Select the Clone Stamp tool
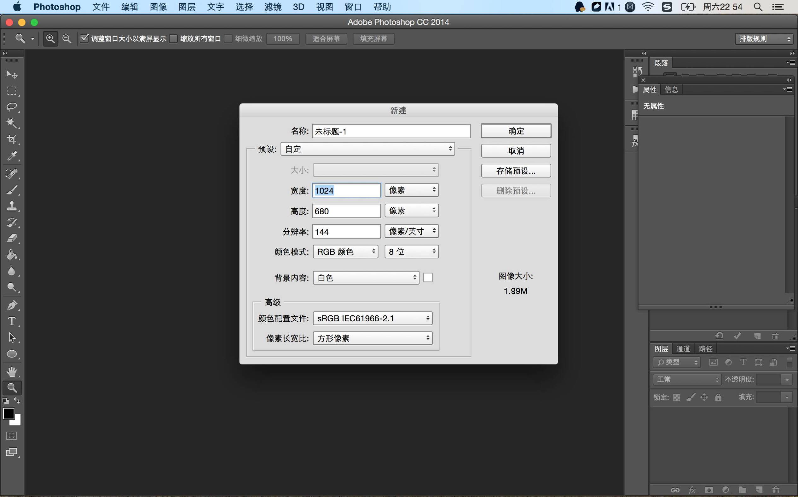 pyautogui.click(x=12, y=206)
